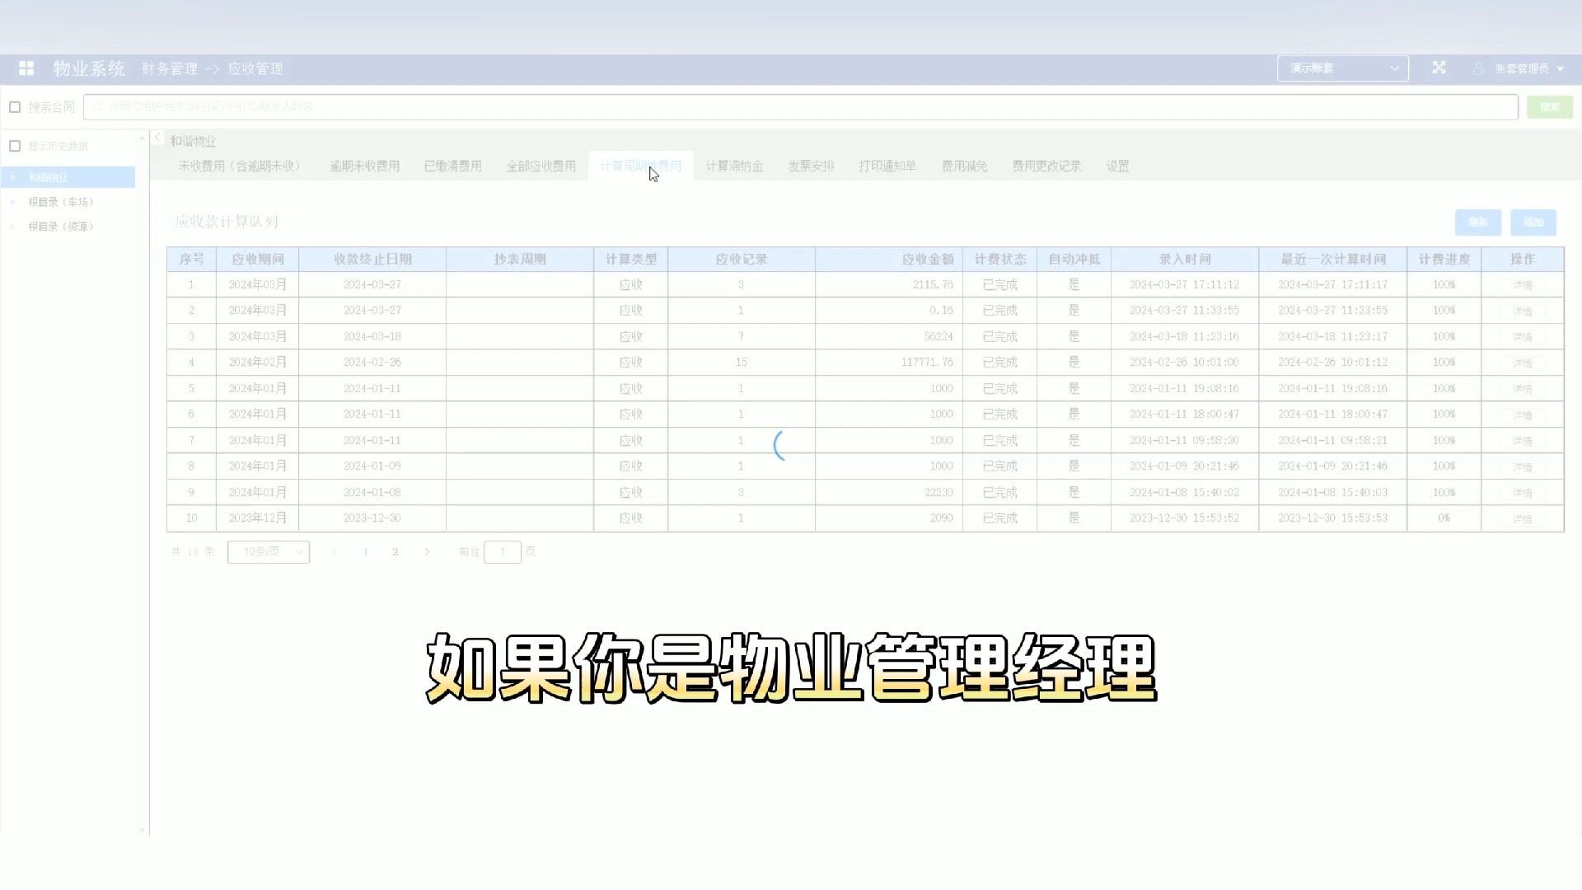Image resolution: width=1582 pixels, height=890 pixels.
Task: Open the app grid menu icon
Action: pyautogui.click(x=26, y=68)
